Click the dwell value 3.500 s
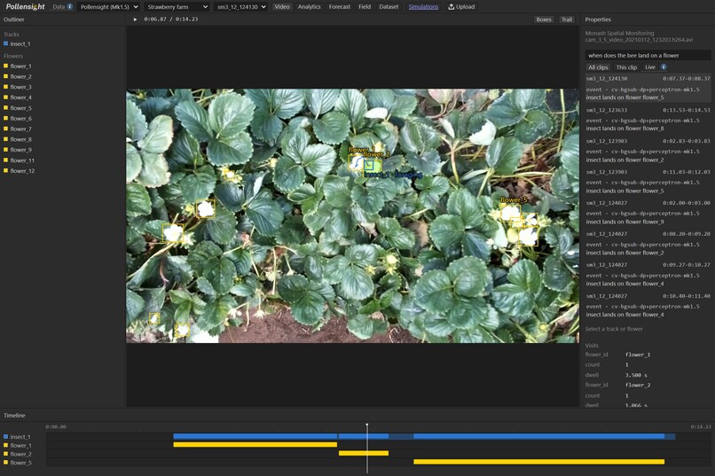Screen dimensions: 715x476 tap(636, 375)
